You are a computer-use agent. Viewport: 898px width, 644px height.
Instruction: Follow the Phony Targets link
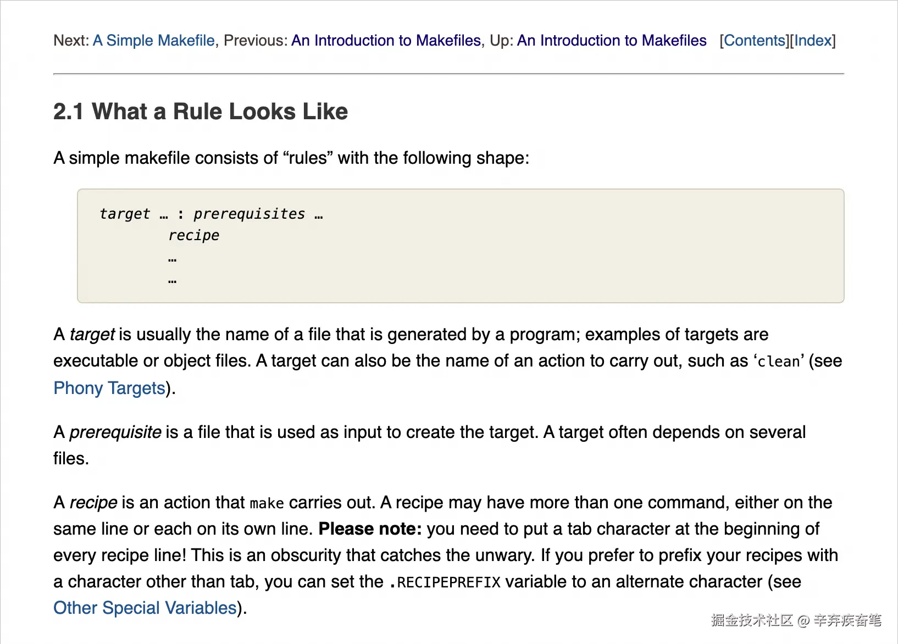[109, 388]
